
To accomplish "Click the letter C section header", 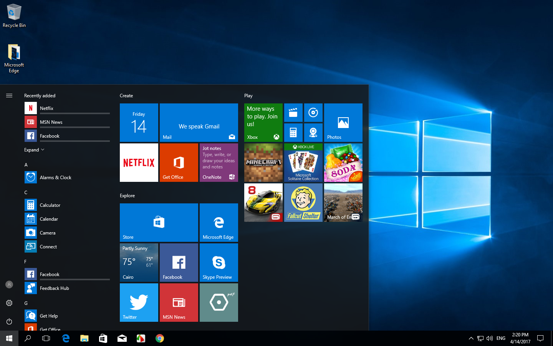I will point(26,193).
